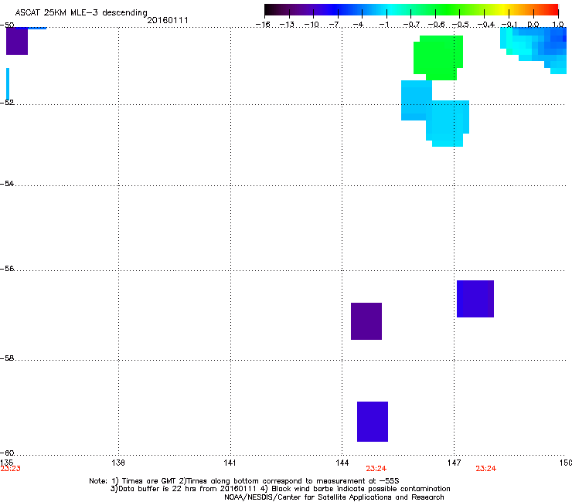Click the blue square right of longitude 147

[475, 299]
